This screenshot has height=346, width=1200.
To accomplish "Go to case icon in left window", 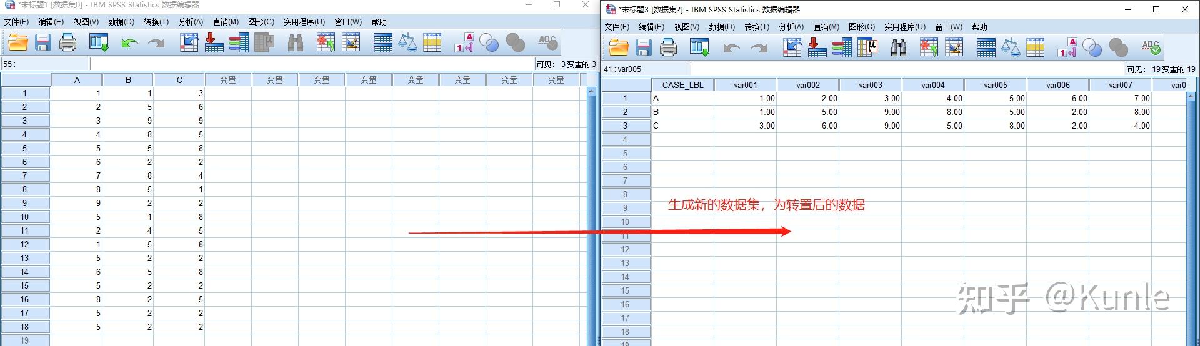I will (x=189, y=42).
